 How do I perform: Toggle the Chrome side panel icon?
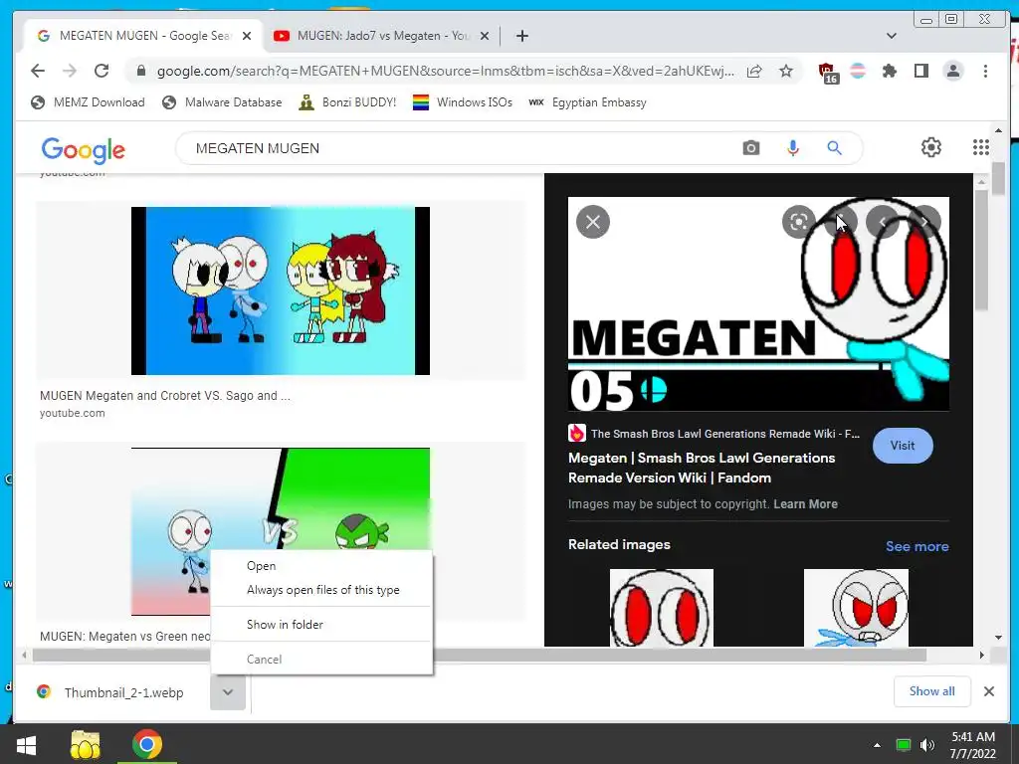pos(920,71)
